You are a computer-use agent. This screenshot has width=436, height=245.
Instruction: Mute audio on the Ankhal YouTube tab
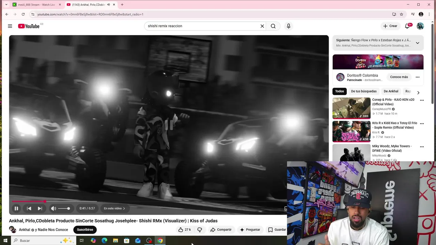click(x=109, y=5)
